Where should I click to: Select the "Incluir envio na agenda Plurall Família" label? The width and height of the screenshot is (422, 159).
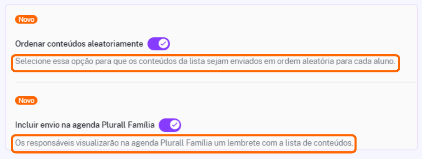click(x=85, y=125)
